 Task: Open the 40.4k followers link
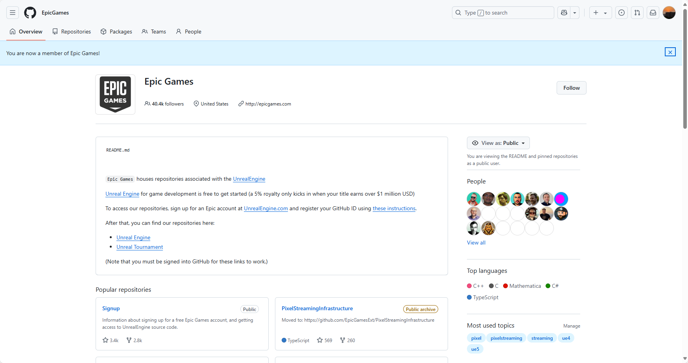point(164,104)
